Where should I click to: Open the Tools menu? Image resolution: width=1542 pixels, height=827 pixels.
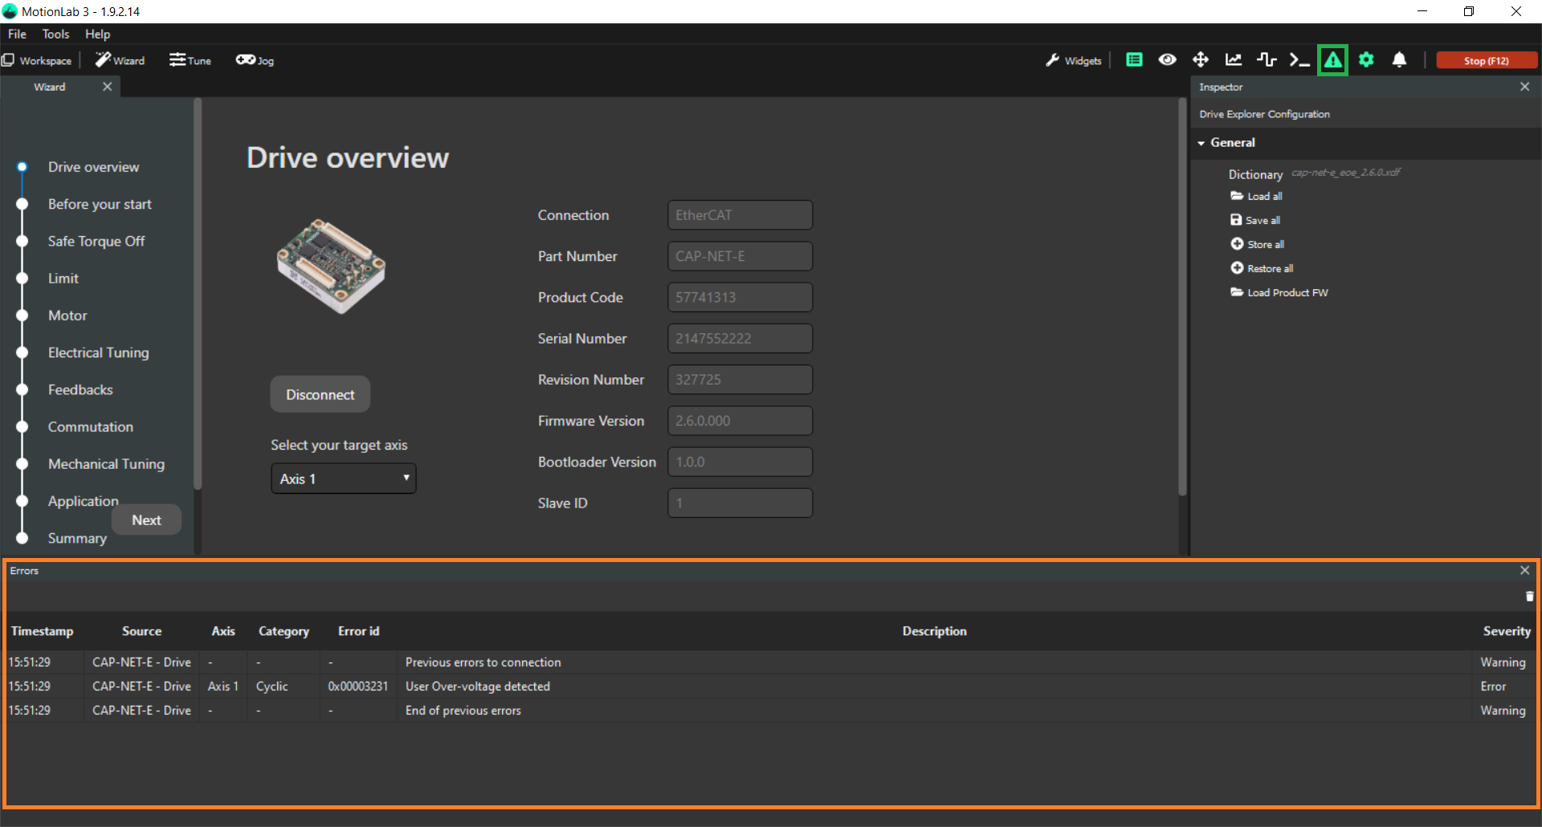[x=55, y=34]
